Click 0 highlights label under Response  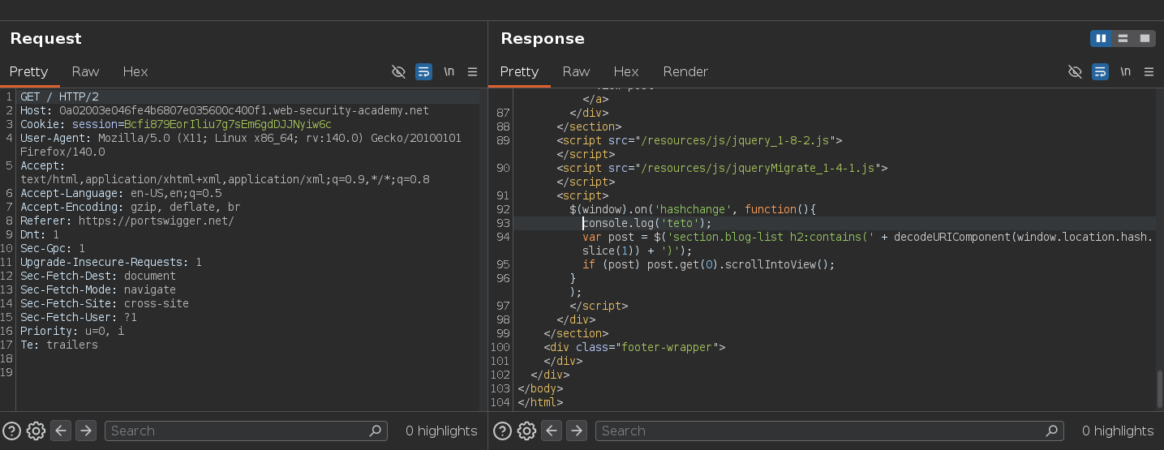(x=1118, y=431)
